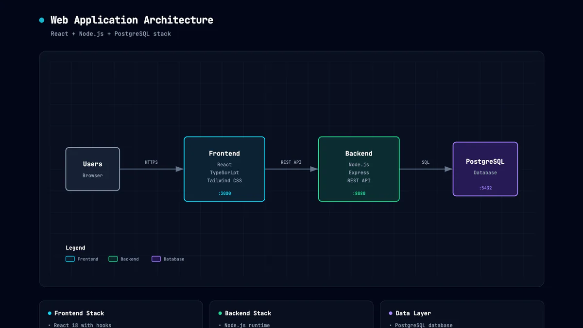583x328 pixels.
Task: Click the green bullet on Backend Stack card
Action: 219,313
